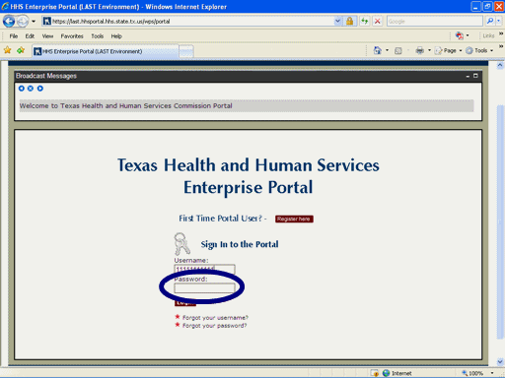The image size is (505, 378).
Task: Click the Favorites Center star icon
Action: click(7, 50)
